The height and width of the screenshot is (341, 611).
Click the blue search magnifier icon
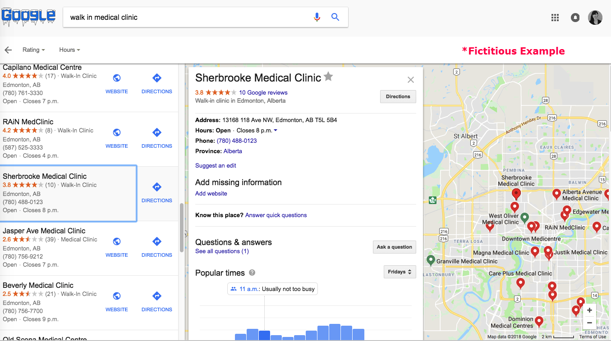point(335,17)
